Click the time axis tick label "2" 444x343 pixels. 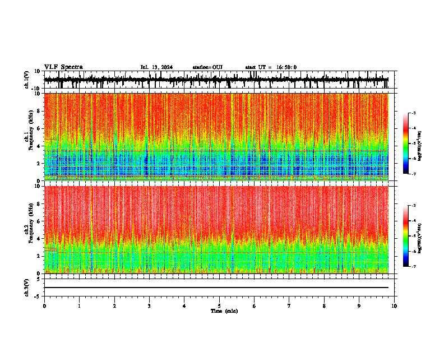pyautogui.click(x=114, y=306)
